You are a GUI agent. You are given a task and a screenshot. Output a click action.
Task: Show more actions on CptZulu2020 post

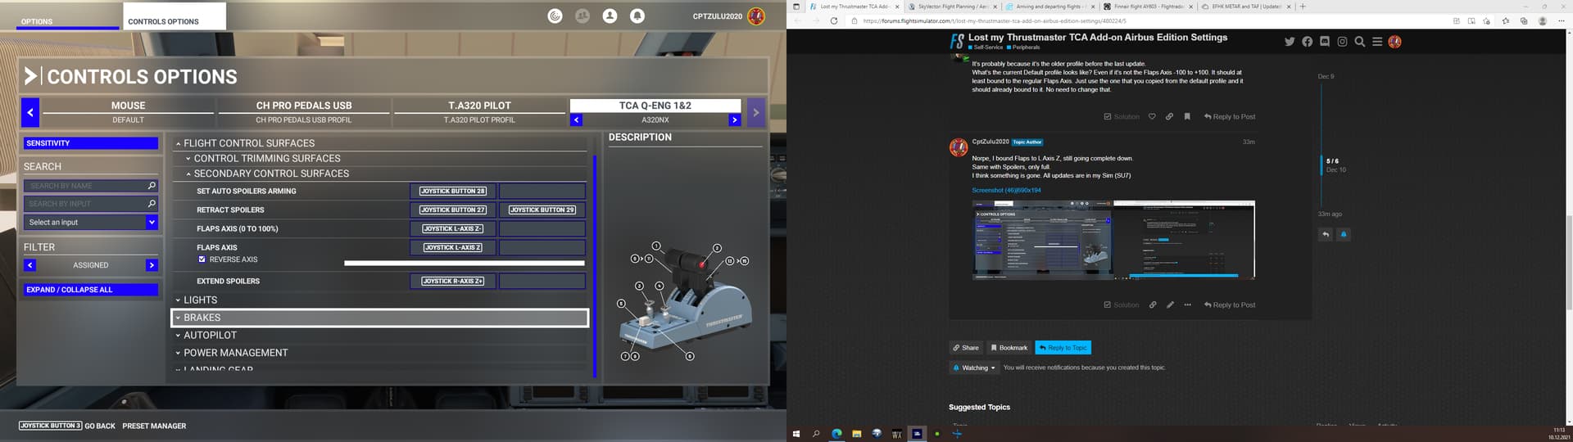point(1187,304)
